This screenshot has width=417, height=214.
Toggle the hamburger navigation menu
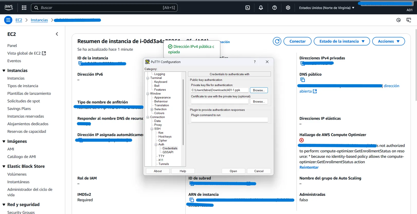point(8,20)
